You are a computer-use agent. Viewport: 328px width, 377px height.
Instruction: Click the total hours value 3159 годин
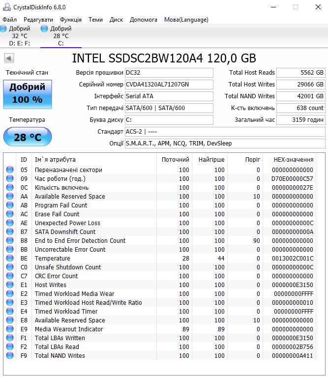click(x=301, y=120)
